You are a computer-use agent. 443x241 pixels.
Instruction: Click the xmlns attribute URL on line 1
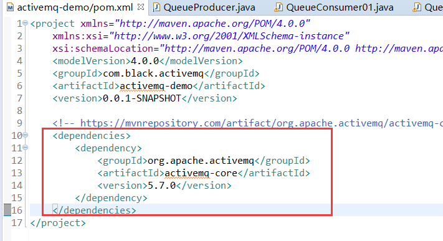[212, 24]
